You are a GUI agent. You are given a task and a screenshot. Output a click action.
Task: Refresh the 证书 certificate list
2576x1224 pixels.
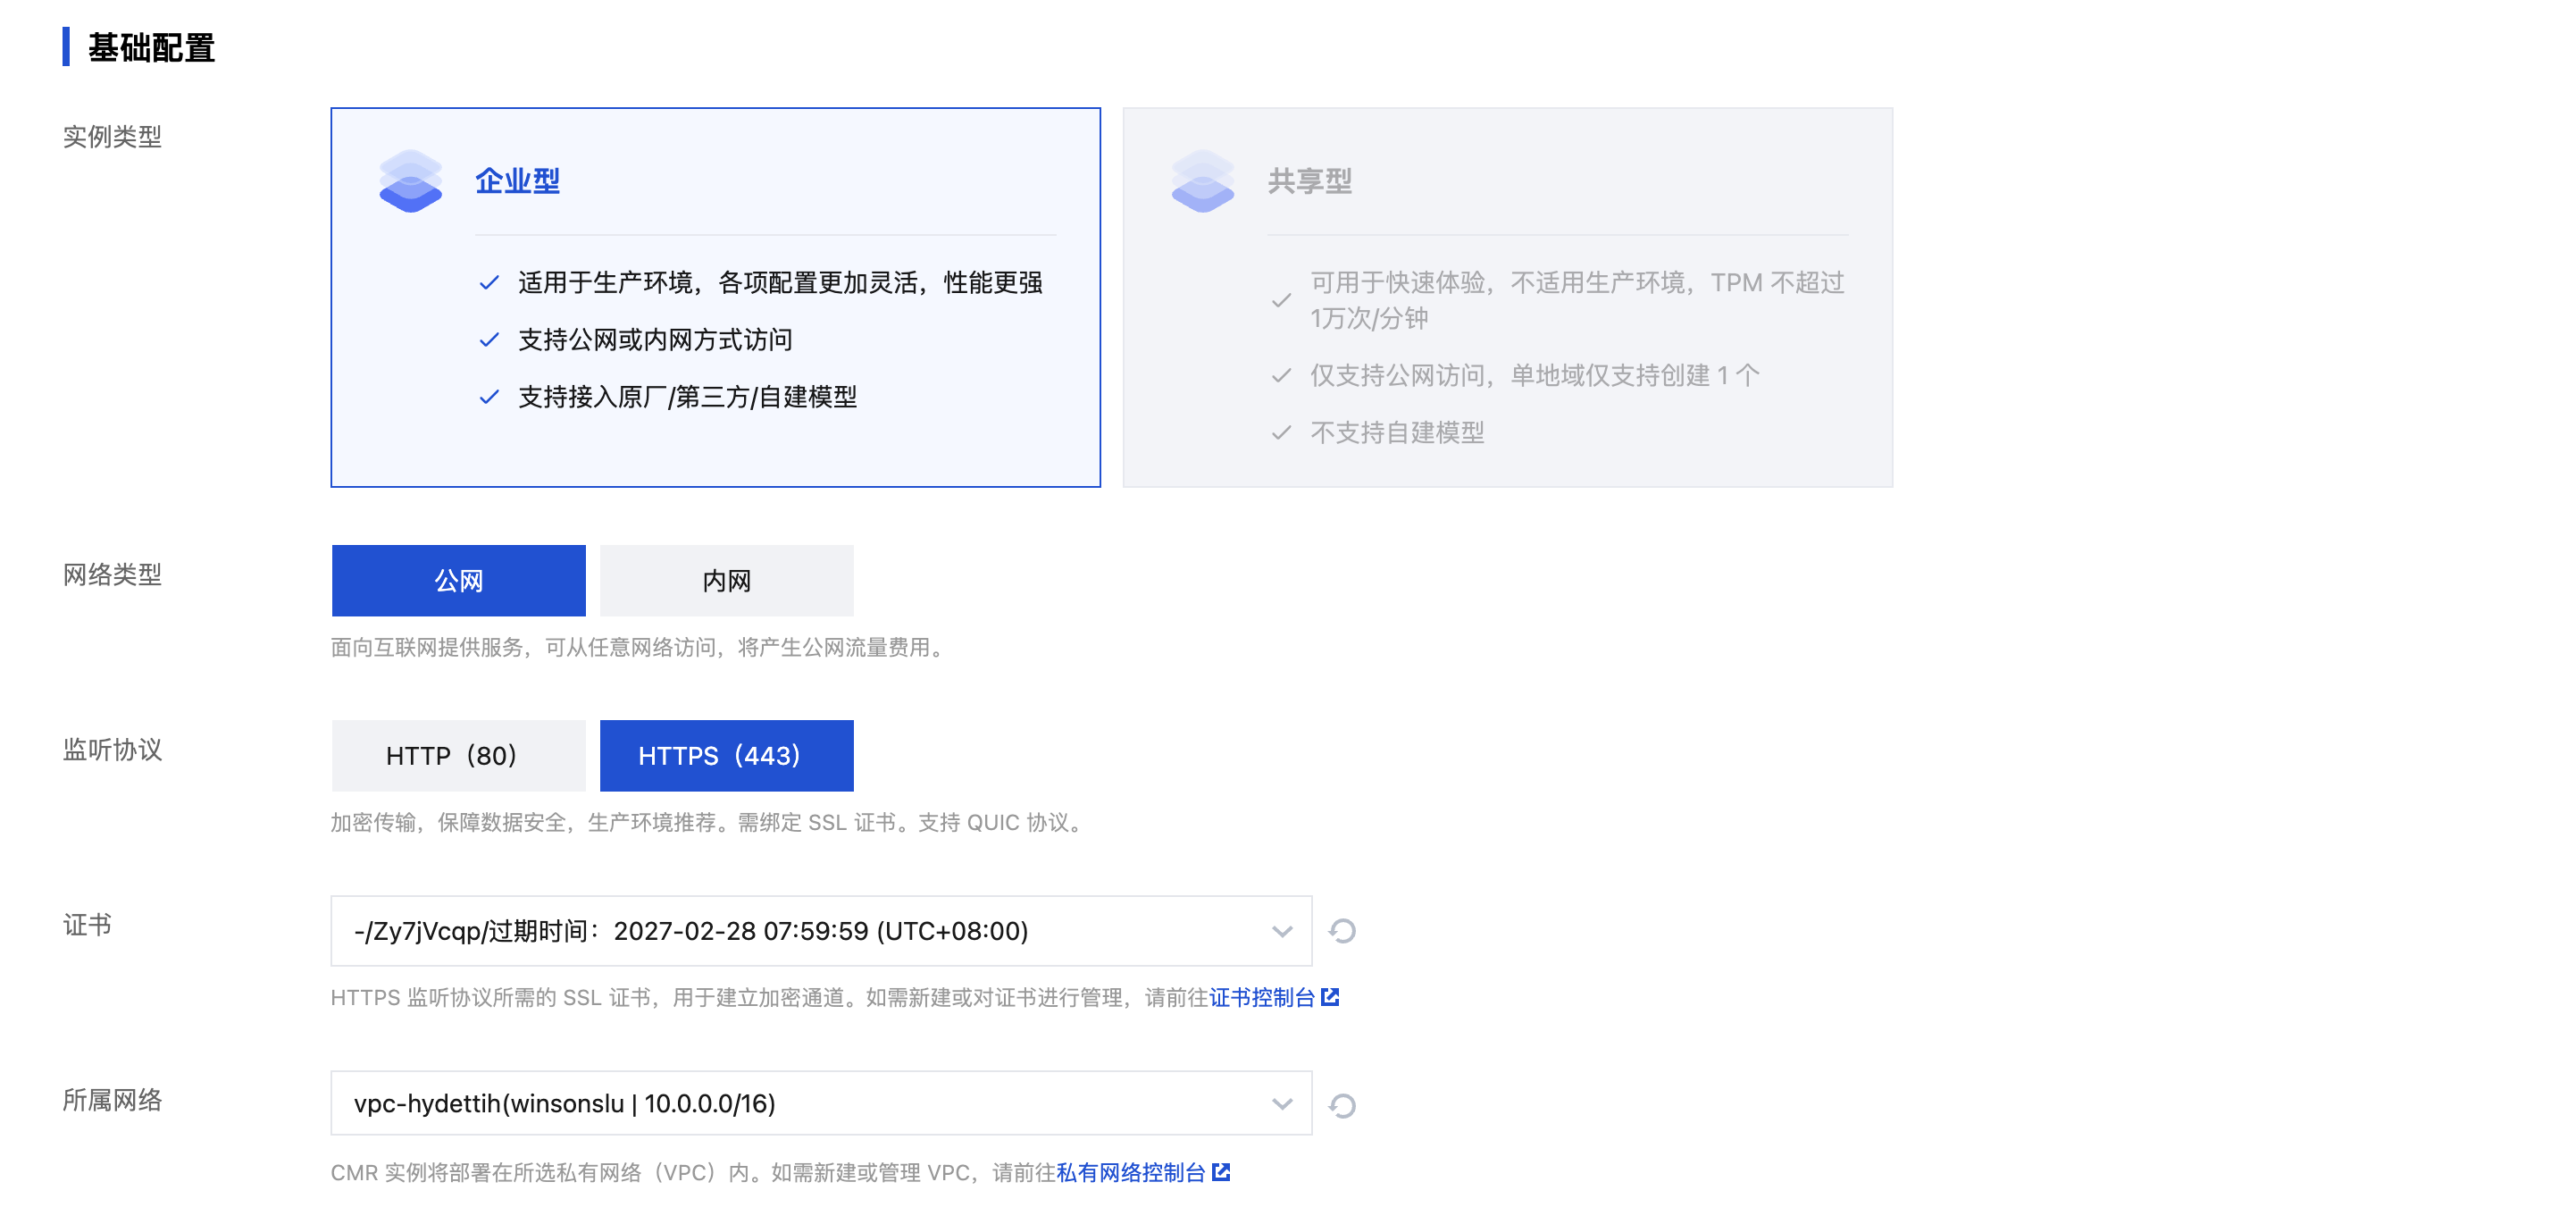point(1342,931)
